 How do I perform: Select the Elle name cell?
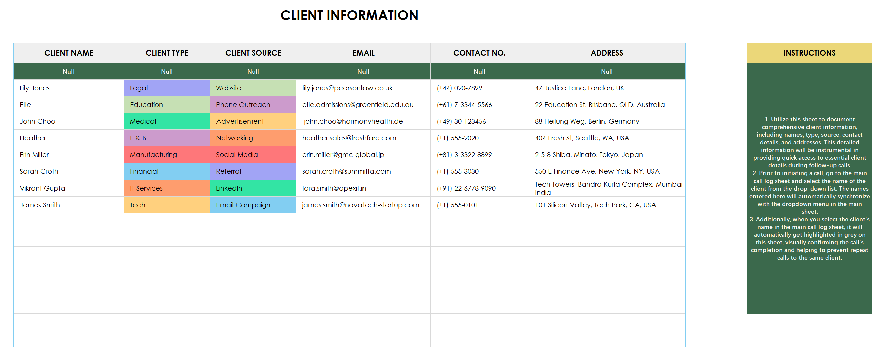click(69, 105)
